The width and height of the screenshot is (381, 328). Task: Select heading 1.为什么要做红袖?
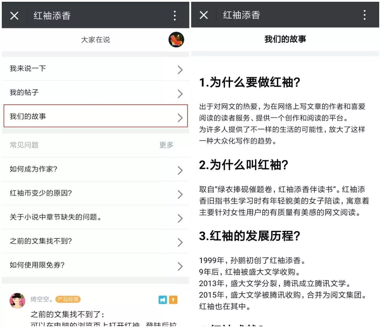coord(249,82)
